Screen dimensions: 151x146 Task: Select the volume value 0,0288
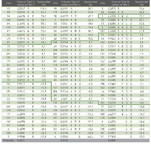coord(112,80)
